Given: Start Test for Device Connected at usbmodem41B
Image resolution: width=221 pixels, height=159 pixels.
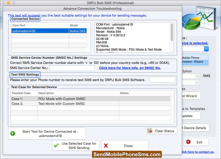Looking at the screenshot, I should [x=47, y=133].
